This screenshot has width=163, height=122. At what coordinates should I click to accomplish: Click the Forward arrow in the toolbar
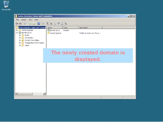tap(20, 24)
